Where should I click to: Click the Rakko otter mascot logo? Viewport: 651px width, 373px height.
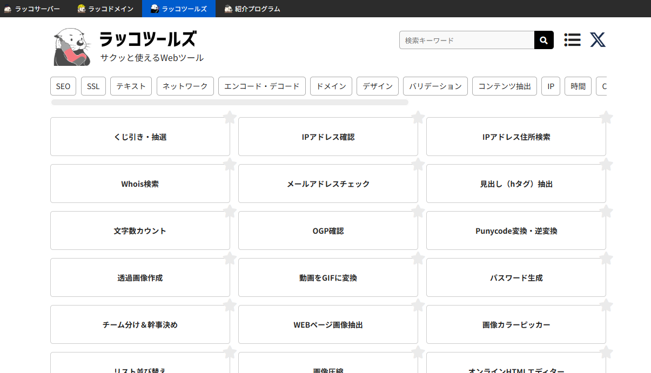[x=72, y=48]
